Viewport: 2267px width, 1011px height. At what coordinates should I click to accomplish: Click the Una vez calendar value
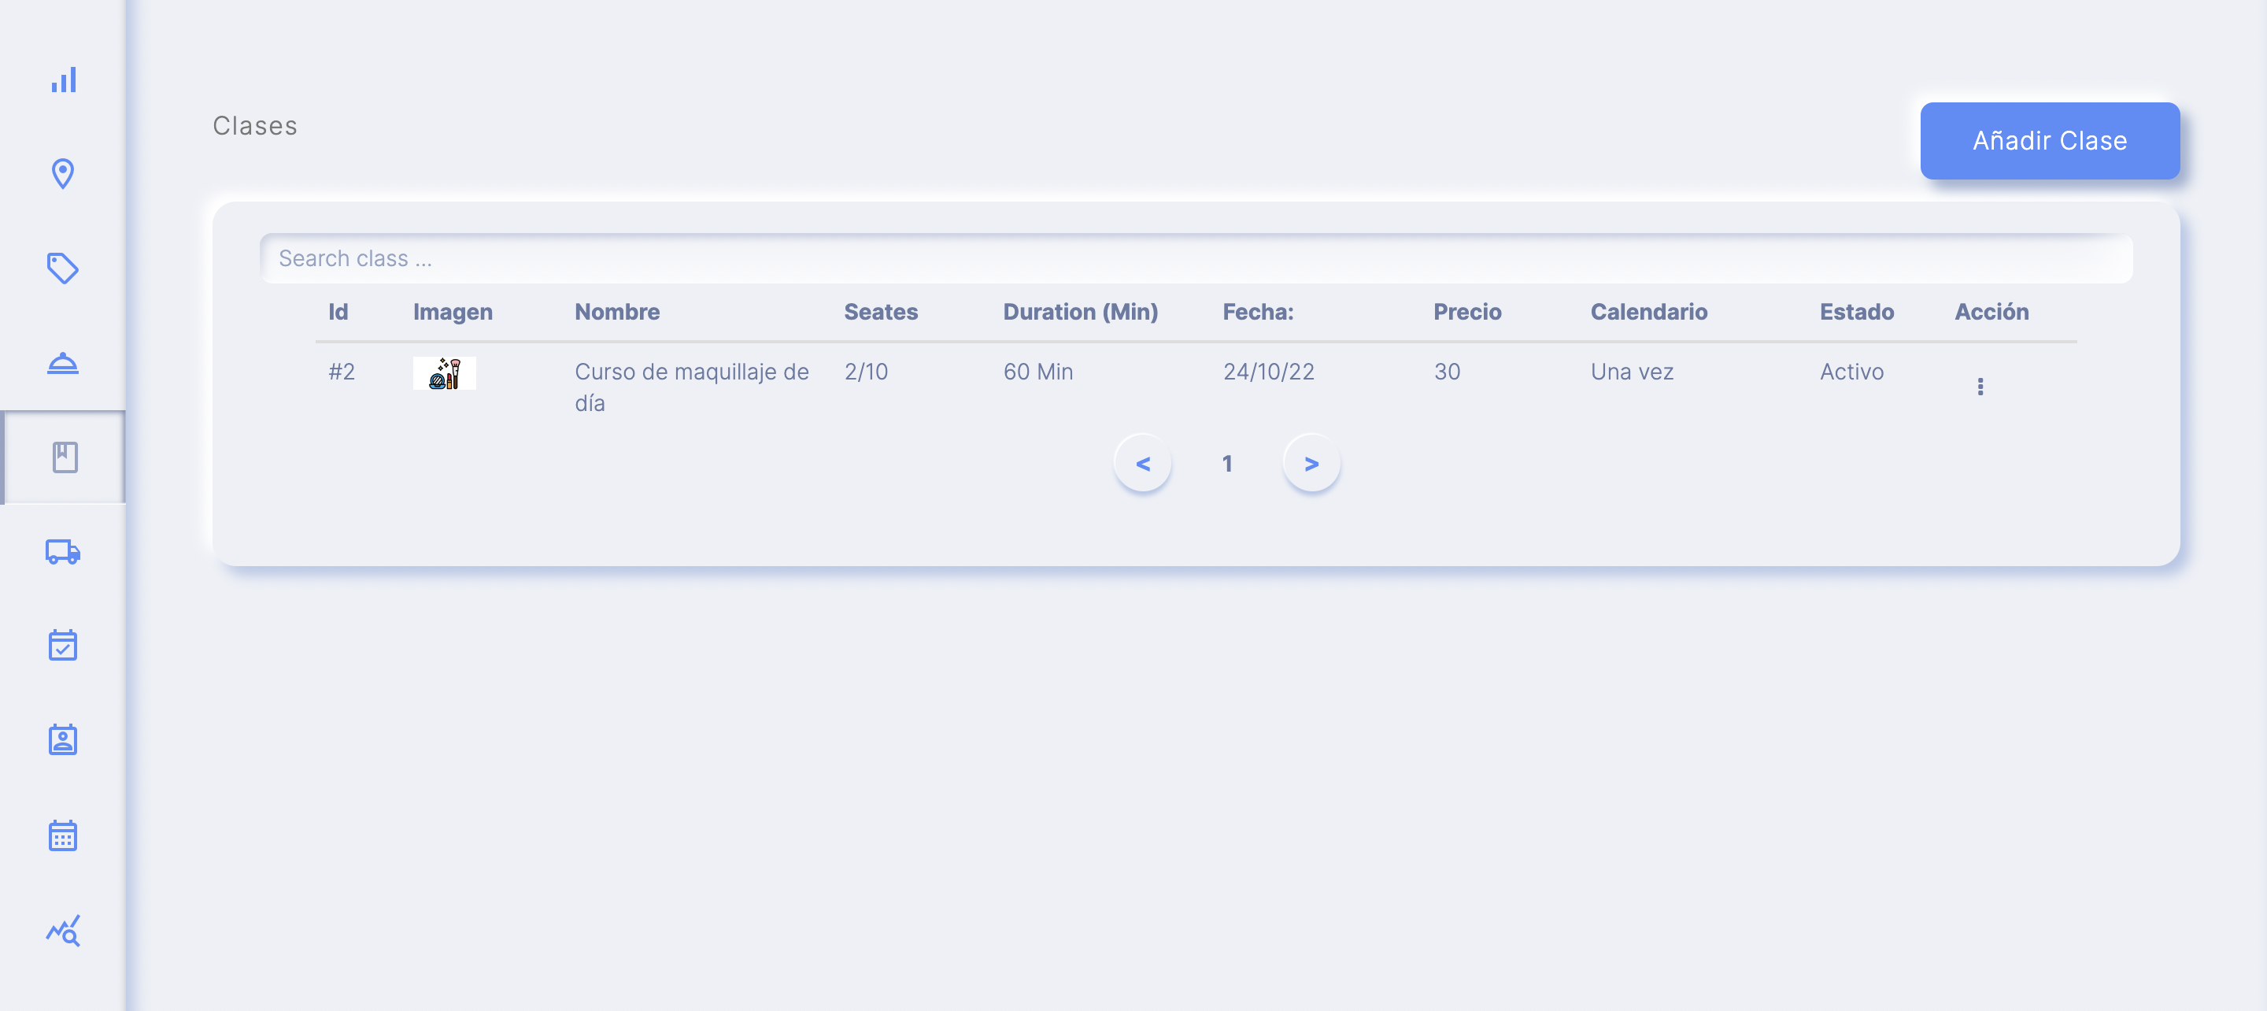coord(1632,372)
